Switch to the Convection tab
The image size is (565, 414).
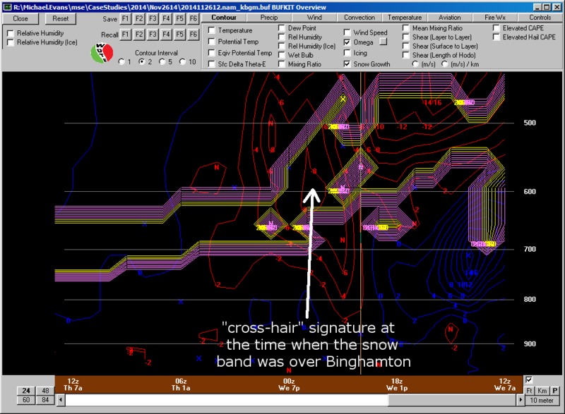[x=359, y=17]
